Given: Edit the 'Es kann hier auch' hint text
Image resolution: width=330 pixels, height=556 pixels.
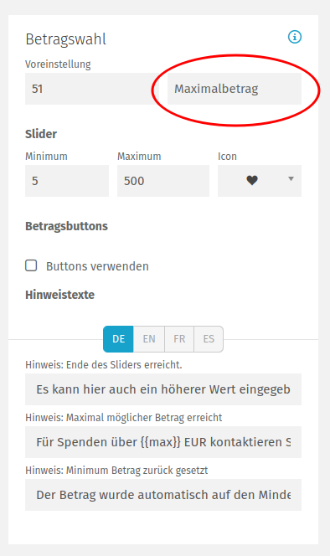Looking at the screenshot, I should pos(163,389).
